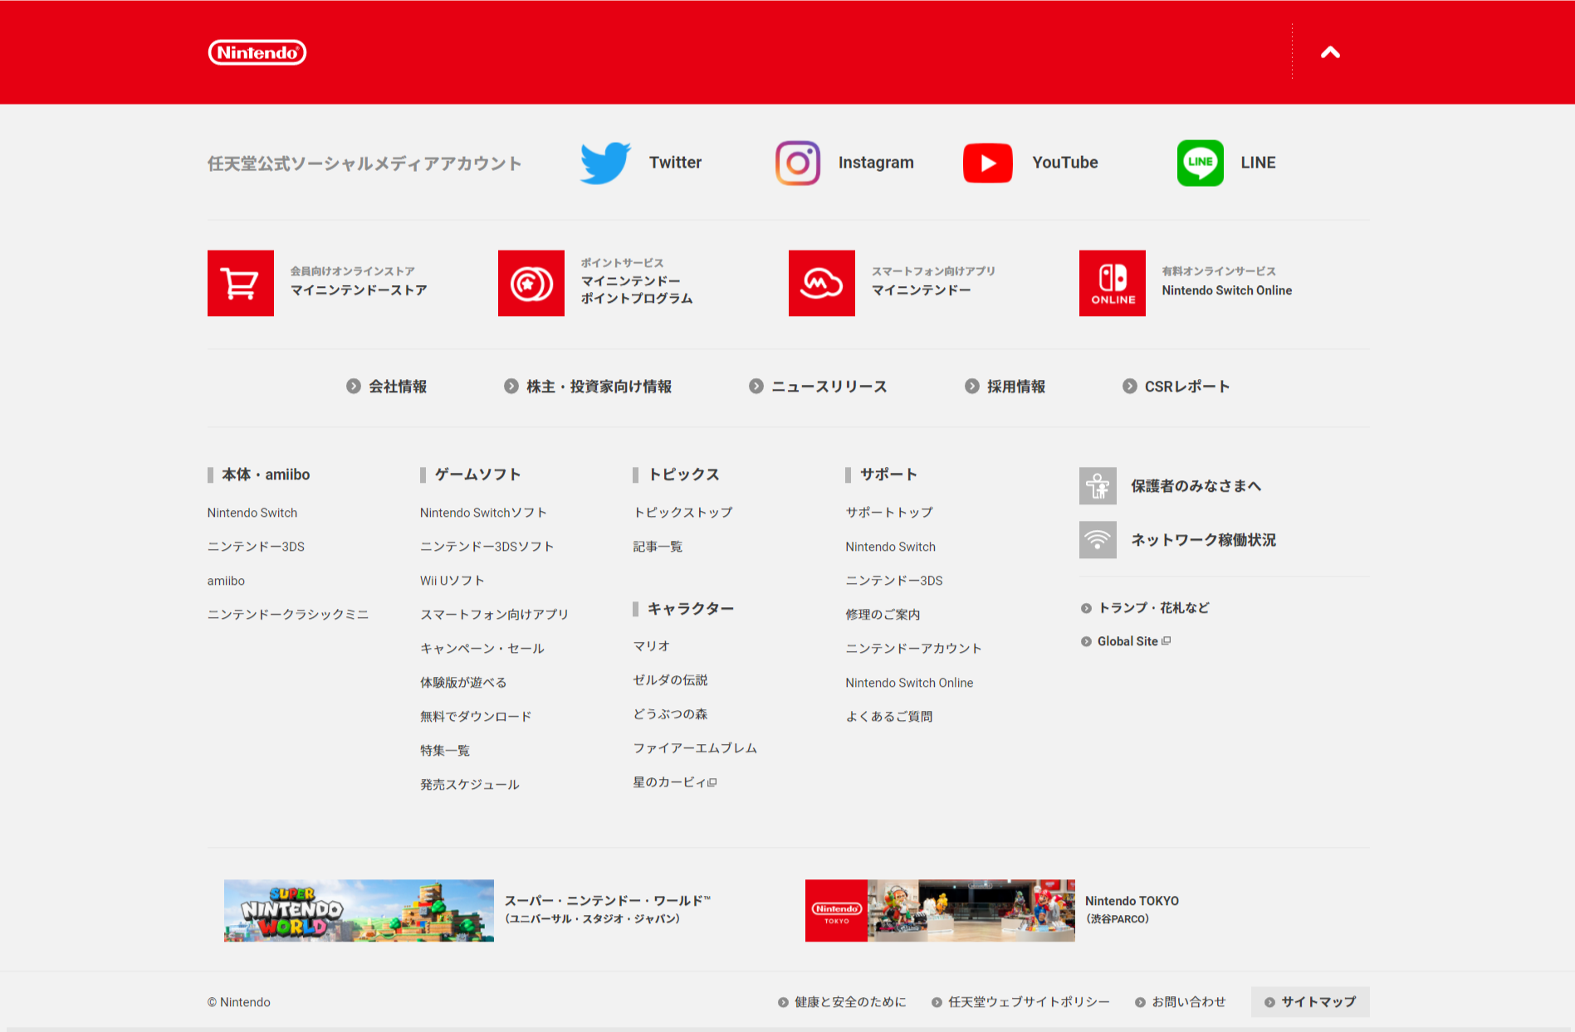Screen dimensions: 1575x1032
Task: Click external link icon after 星のカービィ
Action: coord(712,782)
